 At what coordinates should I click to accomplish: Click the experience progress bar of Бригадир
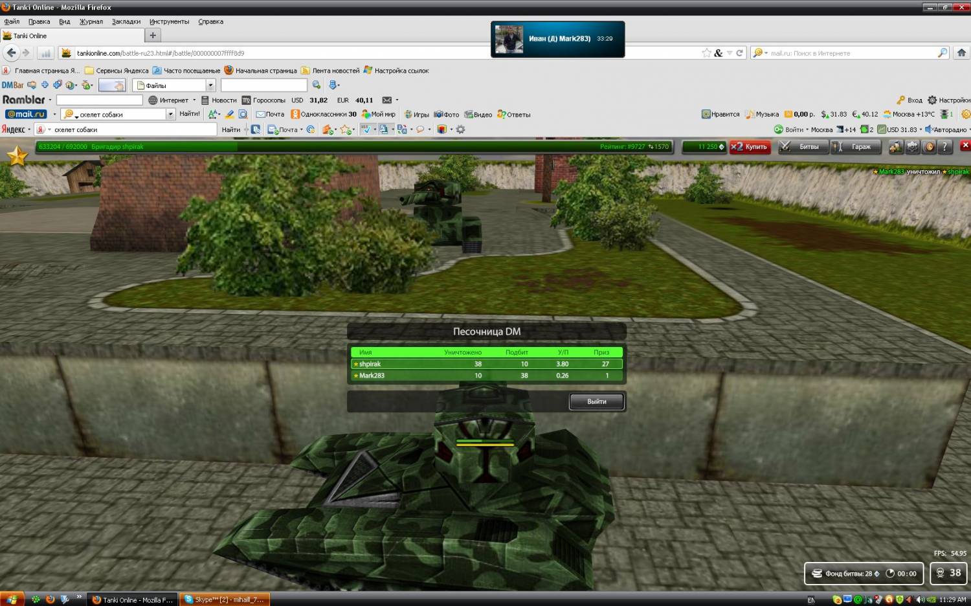tap(353, 147)
